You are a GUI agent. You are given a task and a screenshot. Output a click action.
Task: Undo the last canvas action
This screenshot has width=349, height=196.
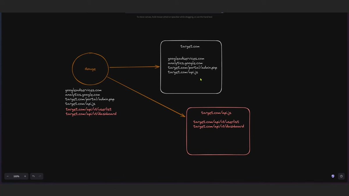click(33, 176)
